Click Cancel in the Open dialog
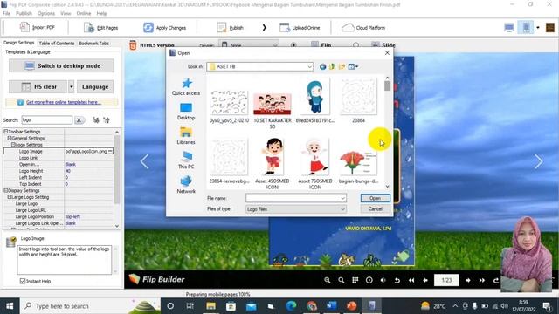Image resolution: width=559 pixels, height=314 pixels. (x=375, y=209)
